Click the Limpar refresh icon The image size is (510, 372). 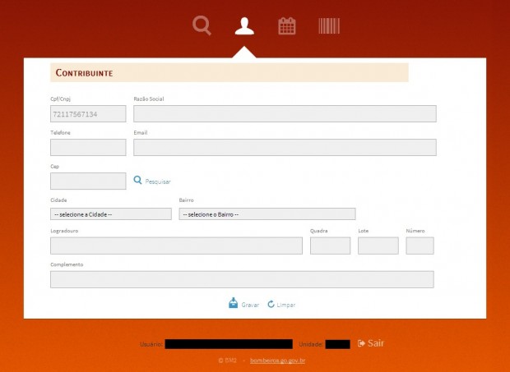271,304
